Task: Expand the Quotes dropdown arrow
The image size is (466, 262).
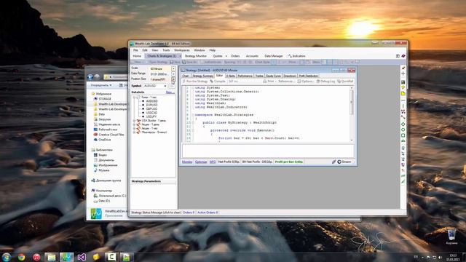Action: (226, 56)
